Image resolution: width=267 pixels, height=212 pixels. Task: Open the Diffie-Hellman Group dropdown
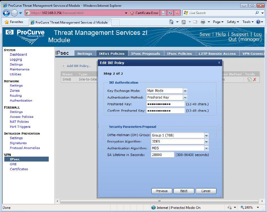coord(206,136)
